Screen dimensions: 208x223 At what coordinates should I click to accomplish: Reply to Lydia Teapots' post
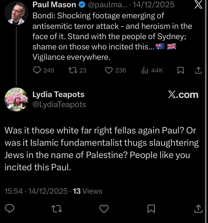(10, 209)
